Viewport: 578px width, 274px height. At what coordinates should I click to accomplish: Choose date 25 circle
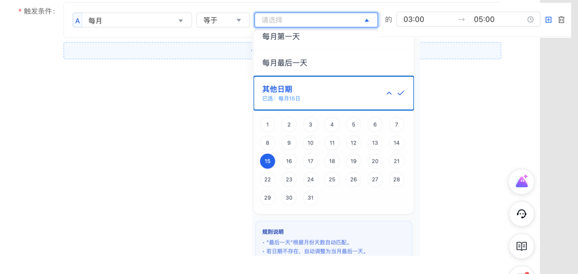pos(332,180)
